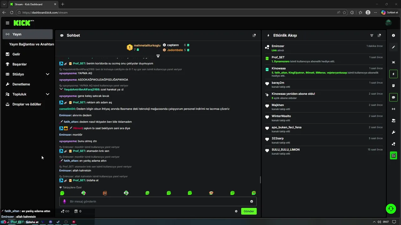Click Majkhen follow event
401x225 pixels.
324,107
